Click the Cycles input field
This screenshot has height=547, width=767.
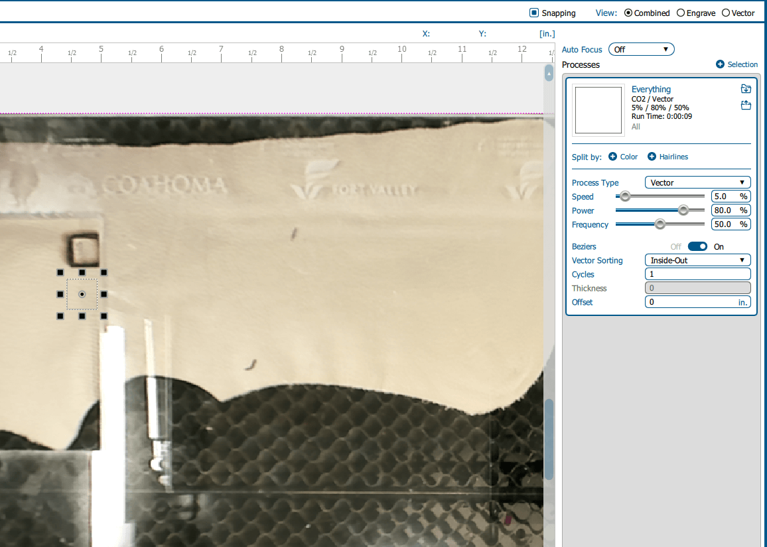[697, 274]
